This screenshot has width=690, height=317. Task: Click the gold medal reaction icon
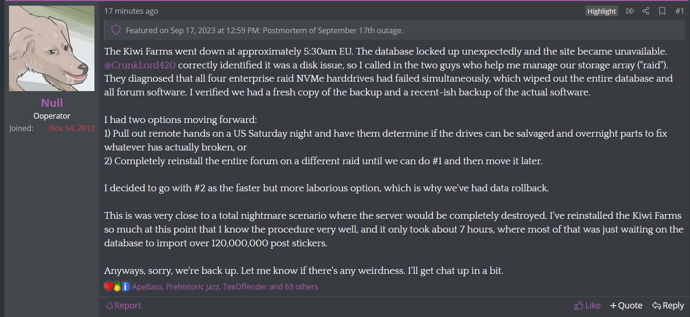(117, 287)
